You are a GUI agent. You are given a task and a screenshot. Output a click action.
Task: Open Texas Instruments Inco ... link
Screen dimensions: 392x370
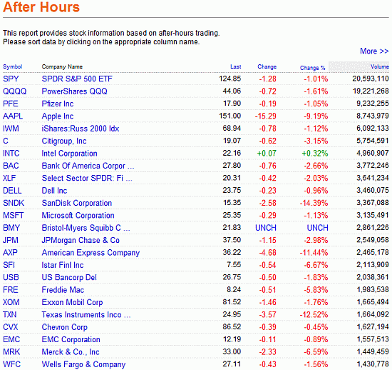[x=86, y=314]
